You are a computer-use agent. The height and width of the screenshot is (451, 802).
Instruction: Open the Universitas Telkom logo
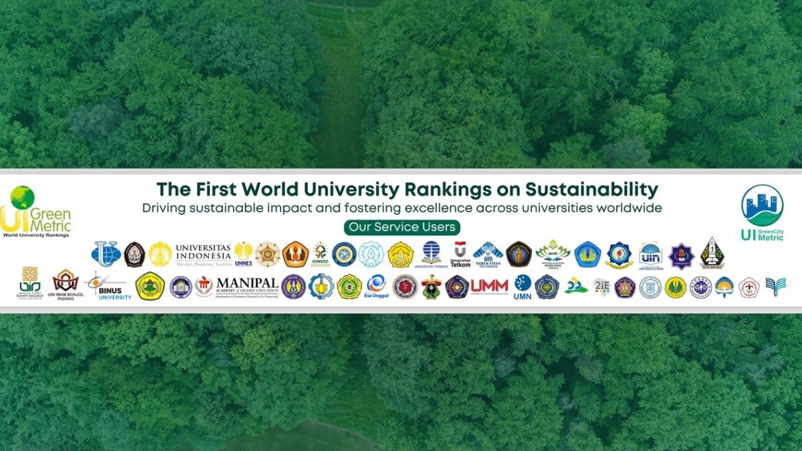tap(460, 254)
